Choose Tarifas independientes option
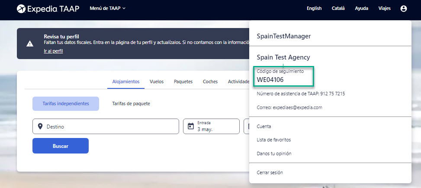The height and width of the screenshot is (188, 421). tap(66, 104)
